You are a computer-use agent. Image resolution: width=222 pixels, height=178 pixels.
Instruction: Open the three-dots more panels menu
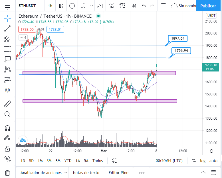tap(142, 173)
